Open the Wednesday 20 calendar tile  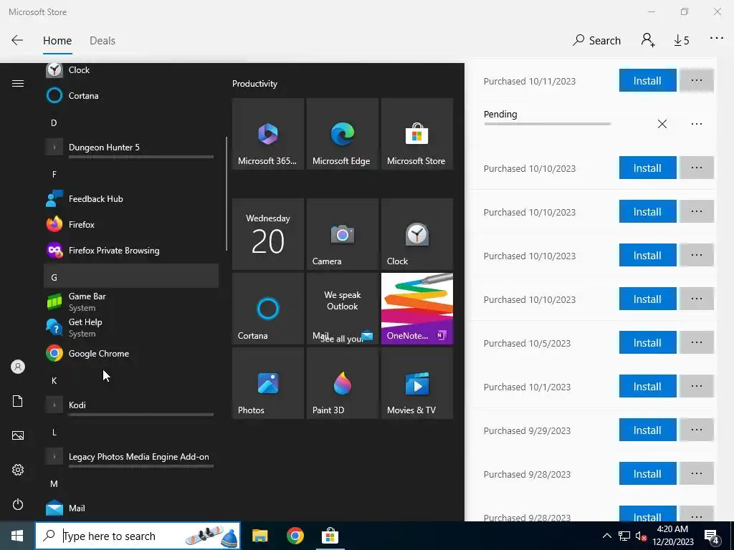point(268,234)
